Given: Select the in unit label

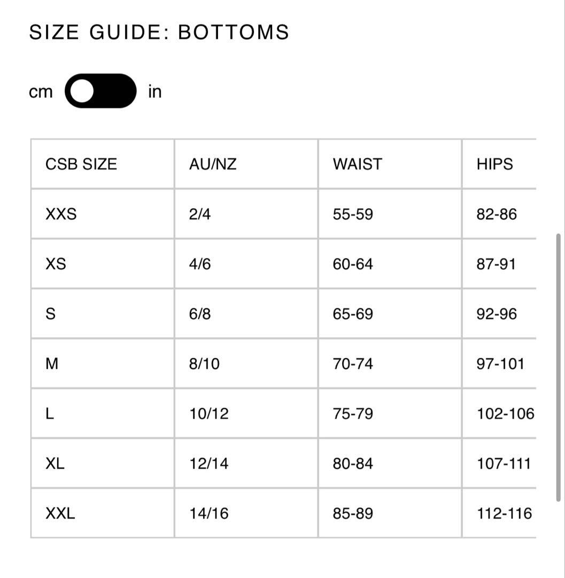Looking at the screenshot, I should pyautogui.click(x=154, y=91).
